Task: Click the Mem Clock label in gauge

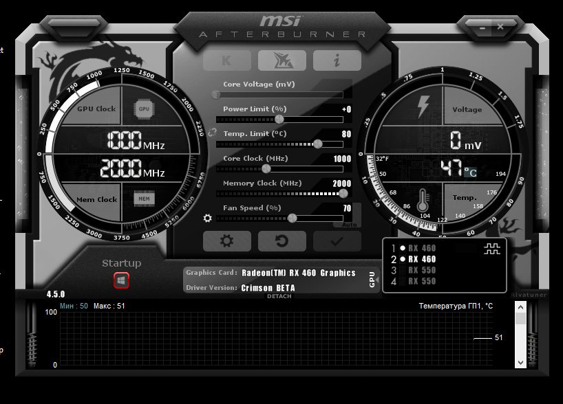Action: [96, 199]
